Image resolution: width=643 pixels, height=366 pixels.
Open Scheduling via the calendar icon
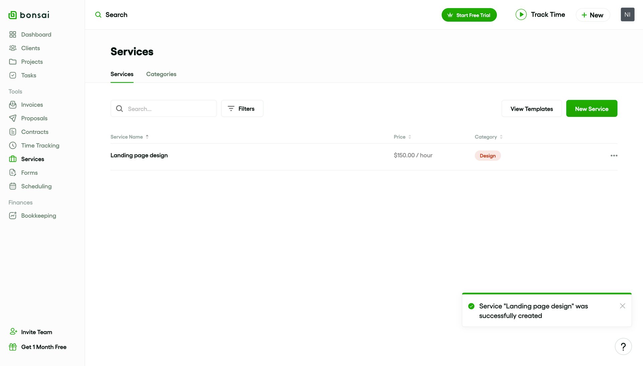click(13, 186)
